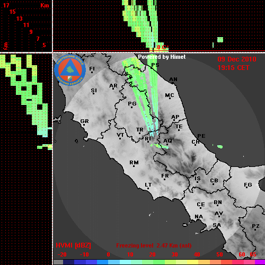Select the AQ city marker
Viewport: 265px width, 265px height.
point(167,144)
